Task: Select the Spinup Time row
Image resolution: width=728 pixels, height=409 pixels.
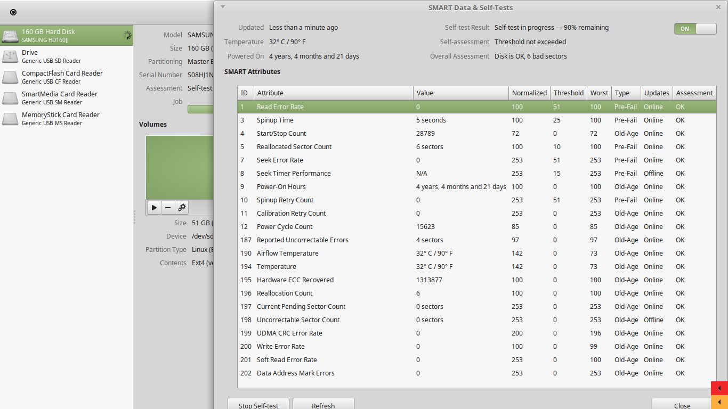Action: 476,120
